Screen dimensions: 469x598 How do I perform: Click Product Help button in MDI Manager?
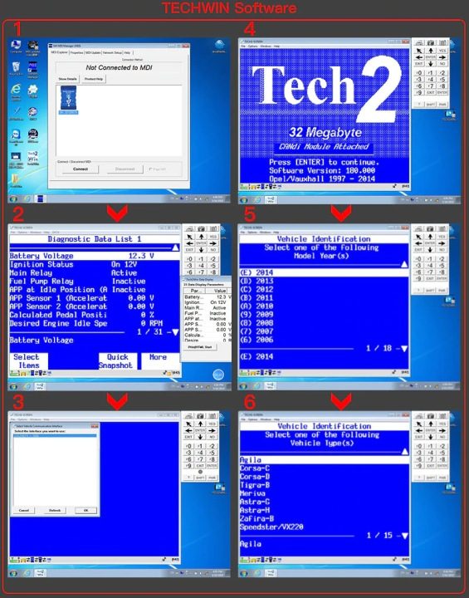[x=94, y=79]
